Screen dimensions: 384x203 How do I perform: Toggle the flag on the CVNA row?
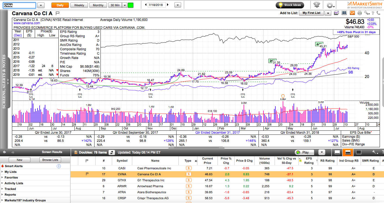click(87, 174)
